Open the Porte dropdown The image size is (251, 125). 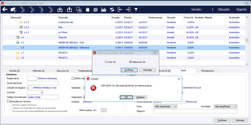tap(166, 107)
